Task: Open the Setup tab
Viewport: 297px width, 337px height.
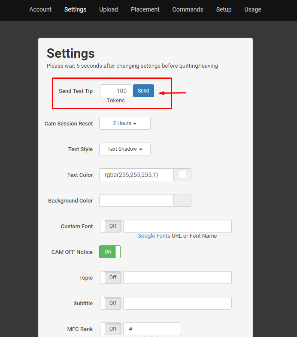Action: point(224,10)
